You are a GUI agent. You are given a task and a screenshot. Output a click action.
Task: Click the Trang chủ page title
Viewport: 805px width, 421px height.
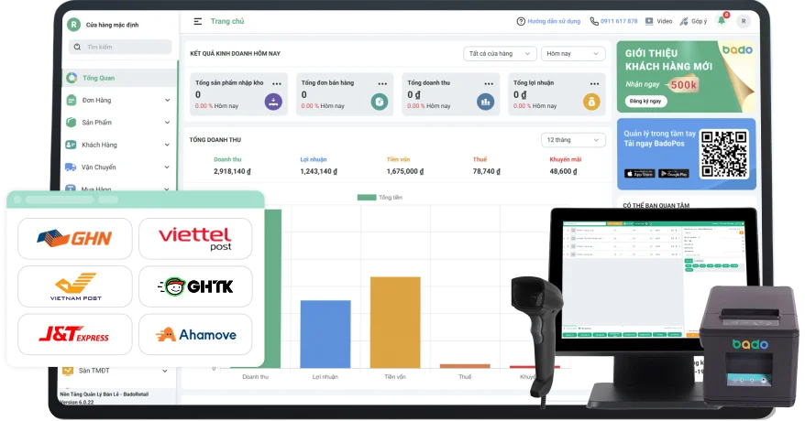tap(227, 22)
